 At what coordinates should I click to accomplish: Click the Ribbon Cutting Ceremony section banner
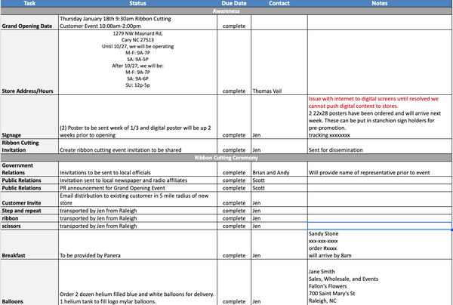click(x=226, y=157)
